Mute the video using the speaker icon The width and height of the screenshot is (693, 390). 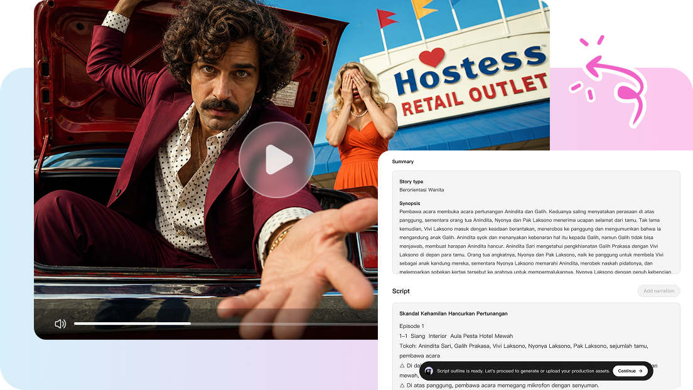point(60,324)
